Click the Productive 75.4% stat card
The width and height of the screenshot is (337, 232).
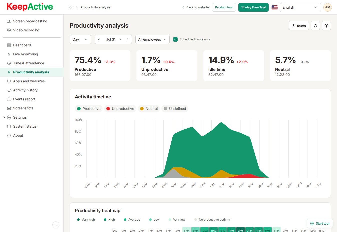[100, 66]
